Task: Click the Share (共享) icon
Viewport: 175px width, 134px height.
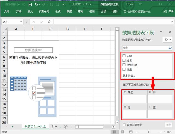Action: tap(165, 11)
